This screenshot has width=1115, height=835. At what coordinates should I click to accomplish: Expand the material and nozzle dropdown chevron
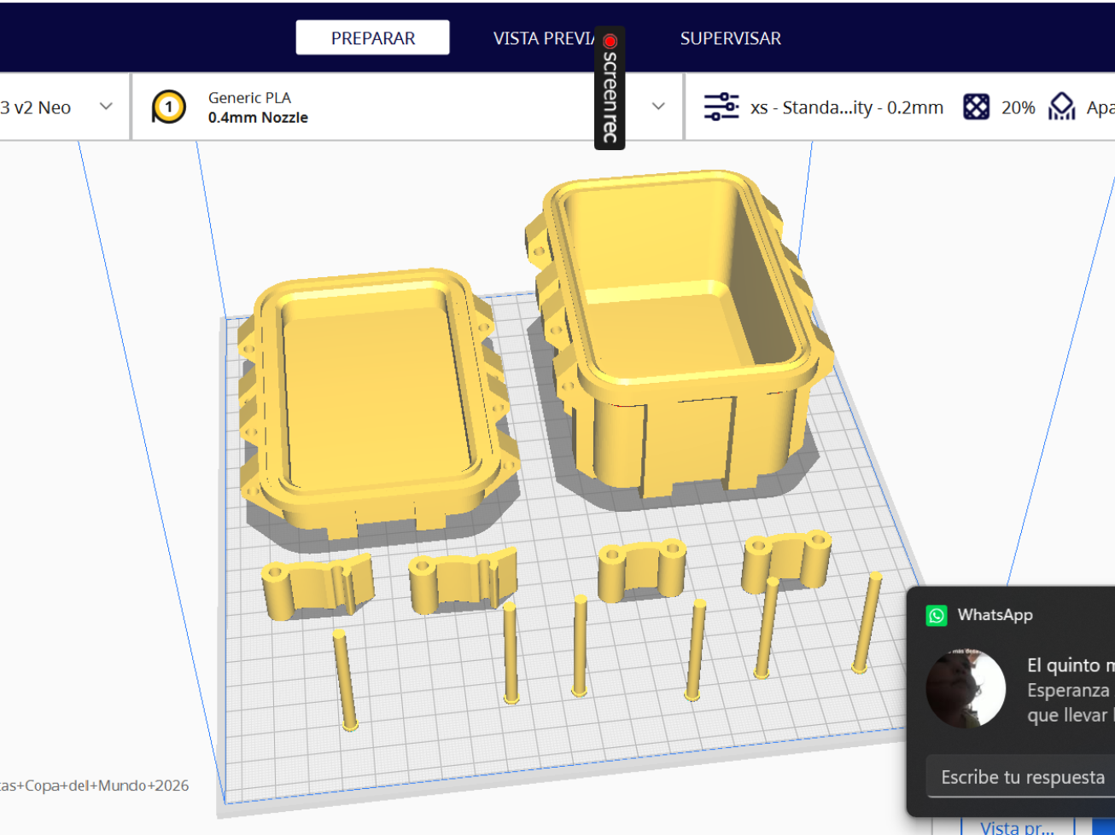click(658, 107)
